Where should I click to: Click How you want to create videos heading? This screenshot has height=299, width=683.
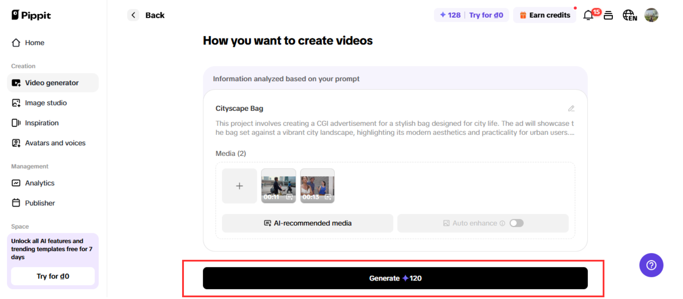coord(288,41)
